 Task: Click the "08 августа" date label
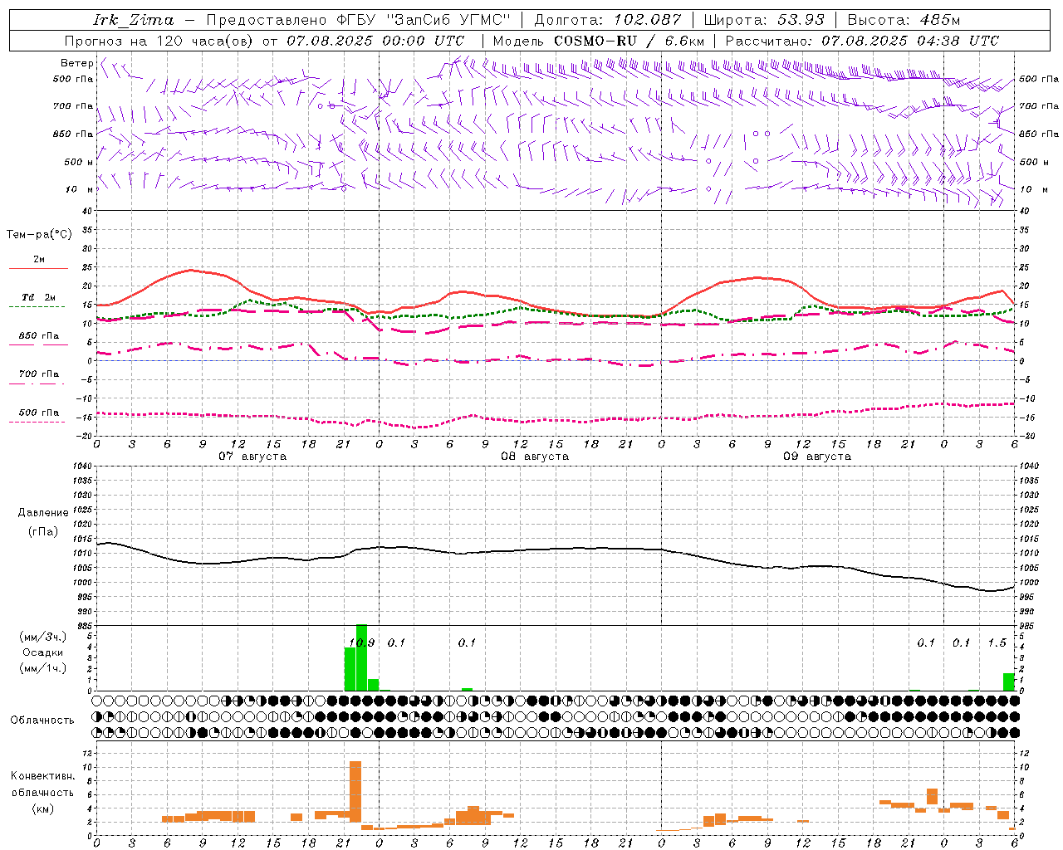click(x=535, y=457)
